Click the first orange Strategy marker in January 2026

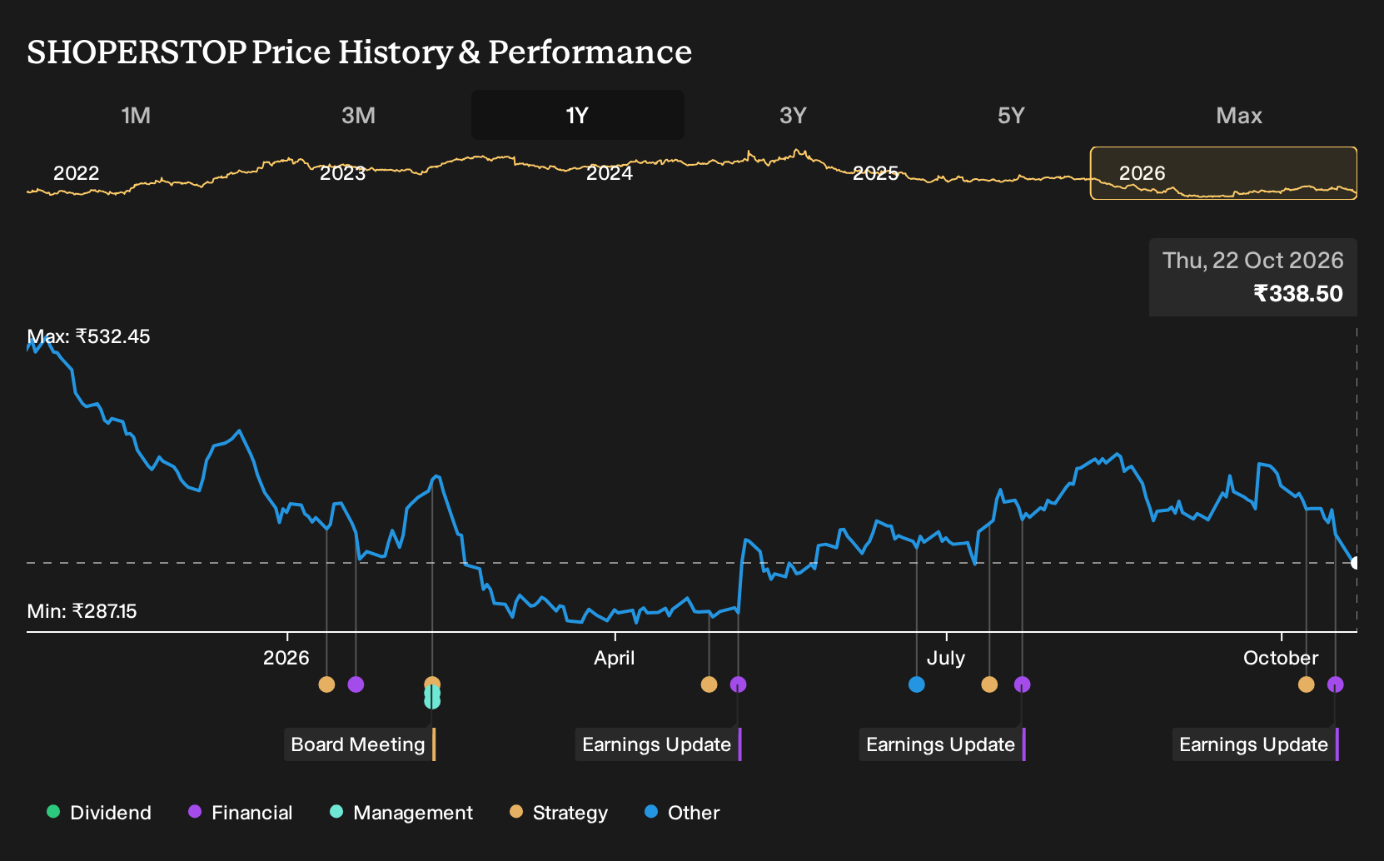[x=326, y=684]
